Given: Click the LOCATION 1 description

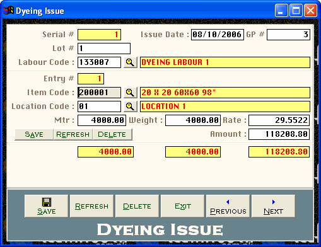Looking at the screenshot, I should (225, 106).
